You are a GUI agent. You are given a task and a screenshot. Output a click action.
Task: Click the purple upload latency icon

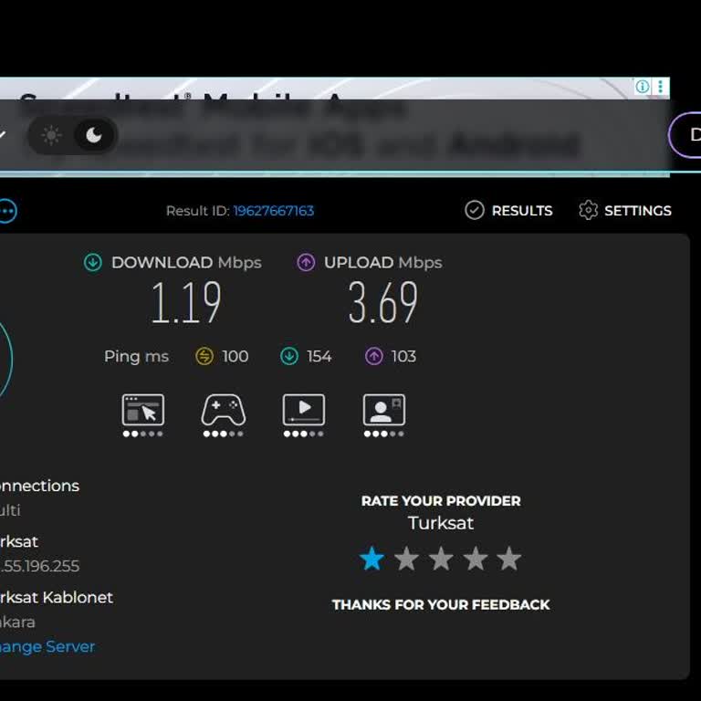pos(373,356)
